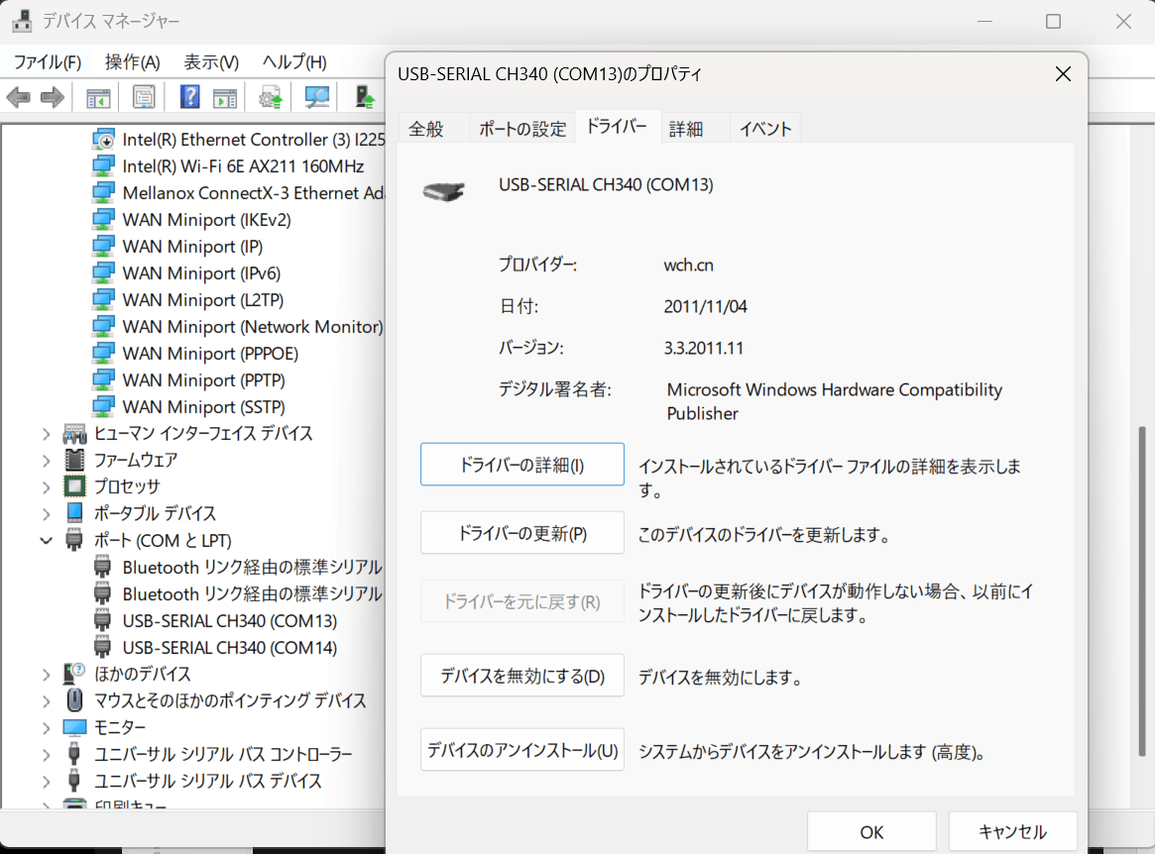Click Scan for hardware changes icon
Image resolution: width=1155 pixels, height=854 pixels.
tap(317, 97)
